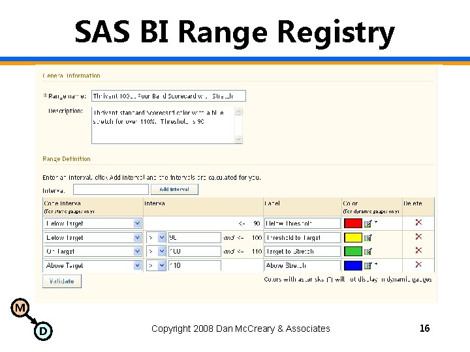This screenshot has width=470, height=352.
Task: Edit the Below Threshold label field
Action: pos(302,224)
